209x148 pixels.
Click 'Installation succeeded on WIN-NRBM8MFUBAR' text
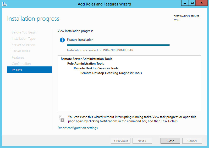pyautogui.click(x=101, y=50)
